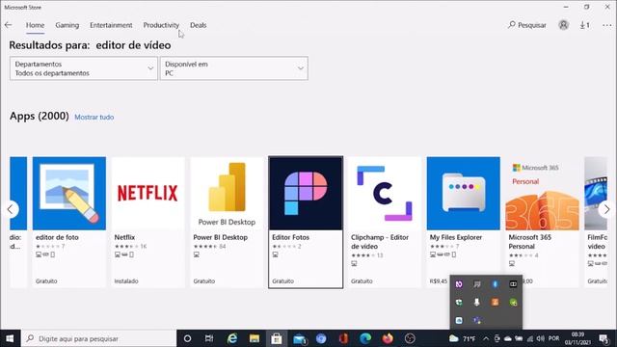Open the My Files Explorer app tile
Screen dimensions: 617x347
(x=464, y=222)
